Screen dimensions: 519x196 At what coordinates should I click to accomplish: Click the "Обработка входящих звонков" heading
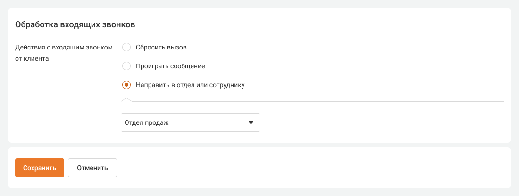[75, 24]
